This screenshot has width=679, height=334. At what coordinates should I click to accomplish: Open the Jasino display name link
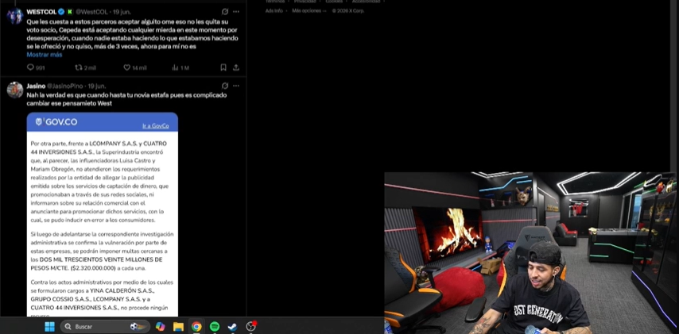point(36,86)
